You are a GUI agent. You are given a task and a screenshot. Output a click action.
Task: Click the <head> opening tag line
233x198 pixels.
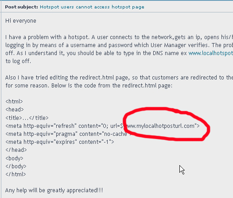pyautogui.click(x=15, y=110)
